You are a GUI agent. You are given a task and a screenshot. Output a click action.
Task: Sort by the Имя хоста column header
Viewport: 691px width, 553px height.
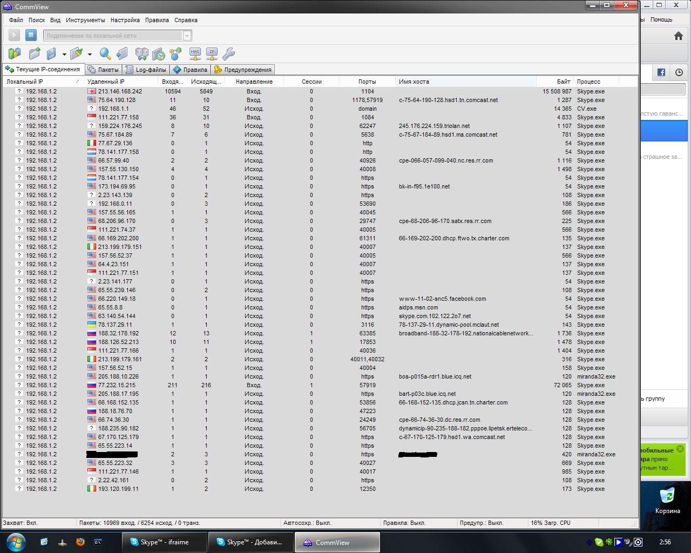coord(466,82)
